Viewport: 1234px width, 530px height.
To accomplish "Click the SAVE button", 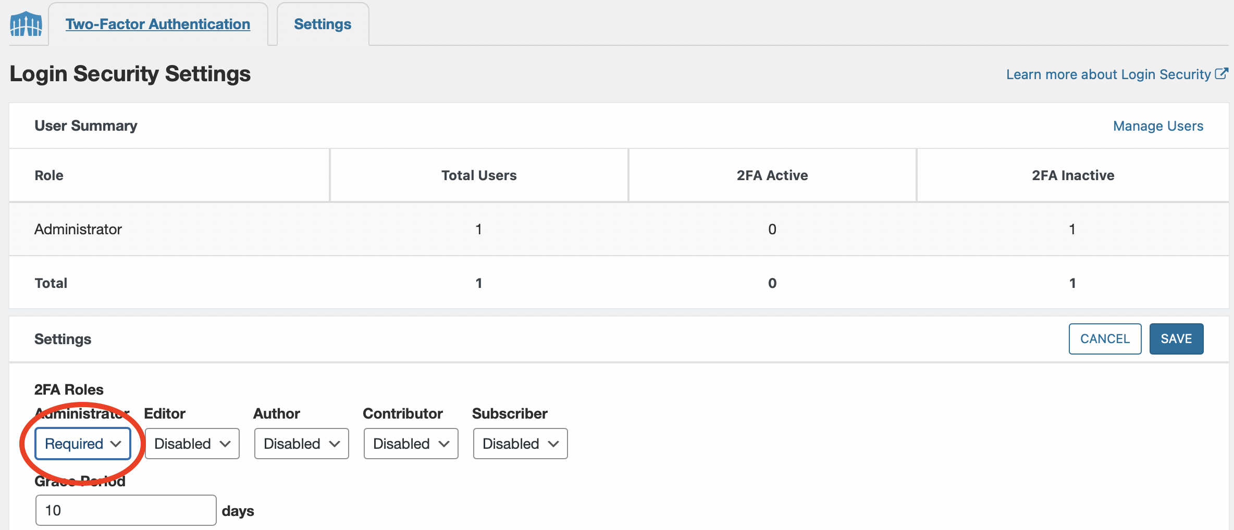I will [1177, 339].
